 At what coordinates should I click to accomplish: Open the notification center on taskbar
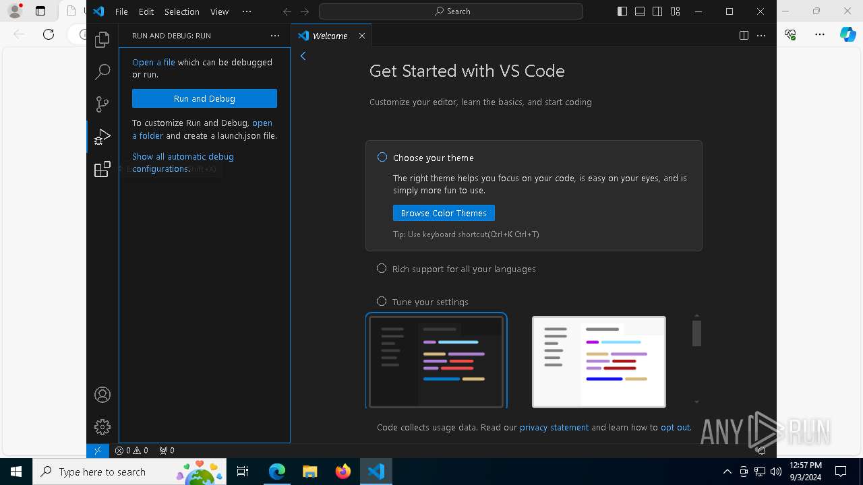[841, 472]
